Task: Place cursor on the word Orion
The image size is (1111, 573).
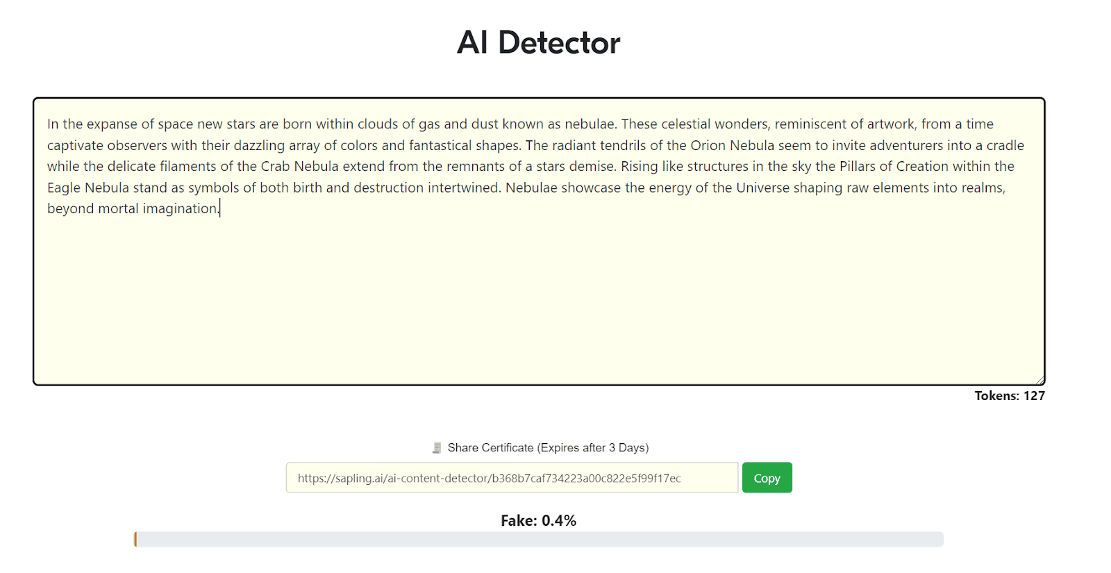Action: tap(708, 145)
